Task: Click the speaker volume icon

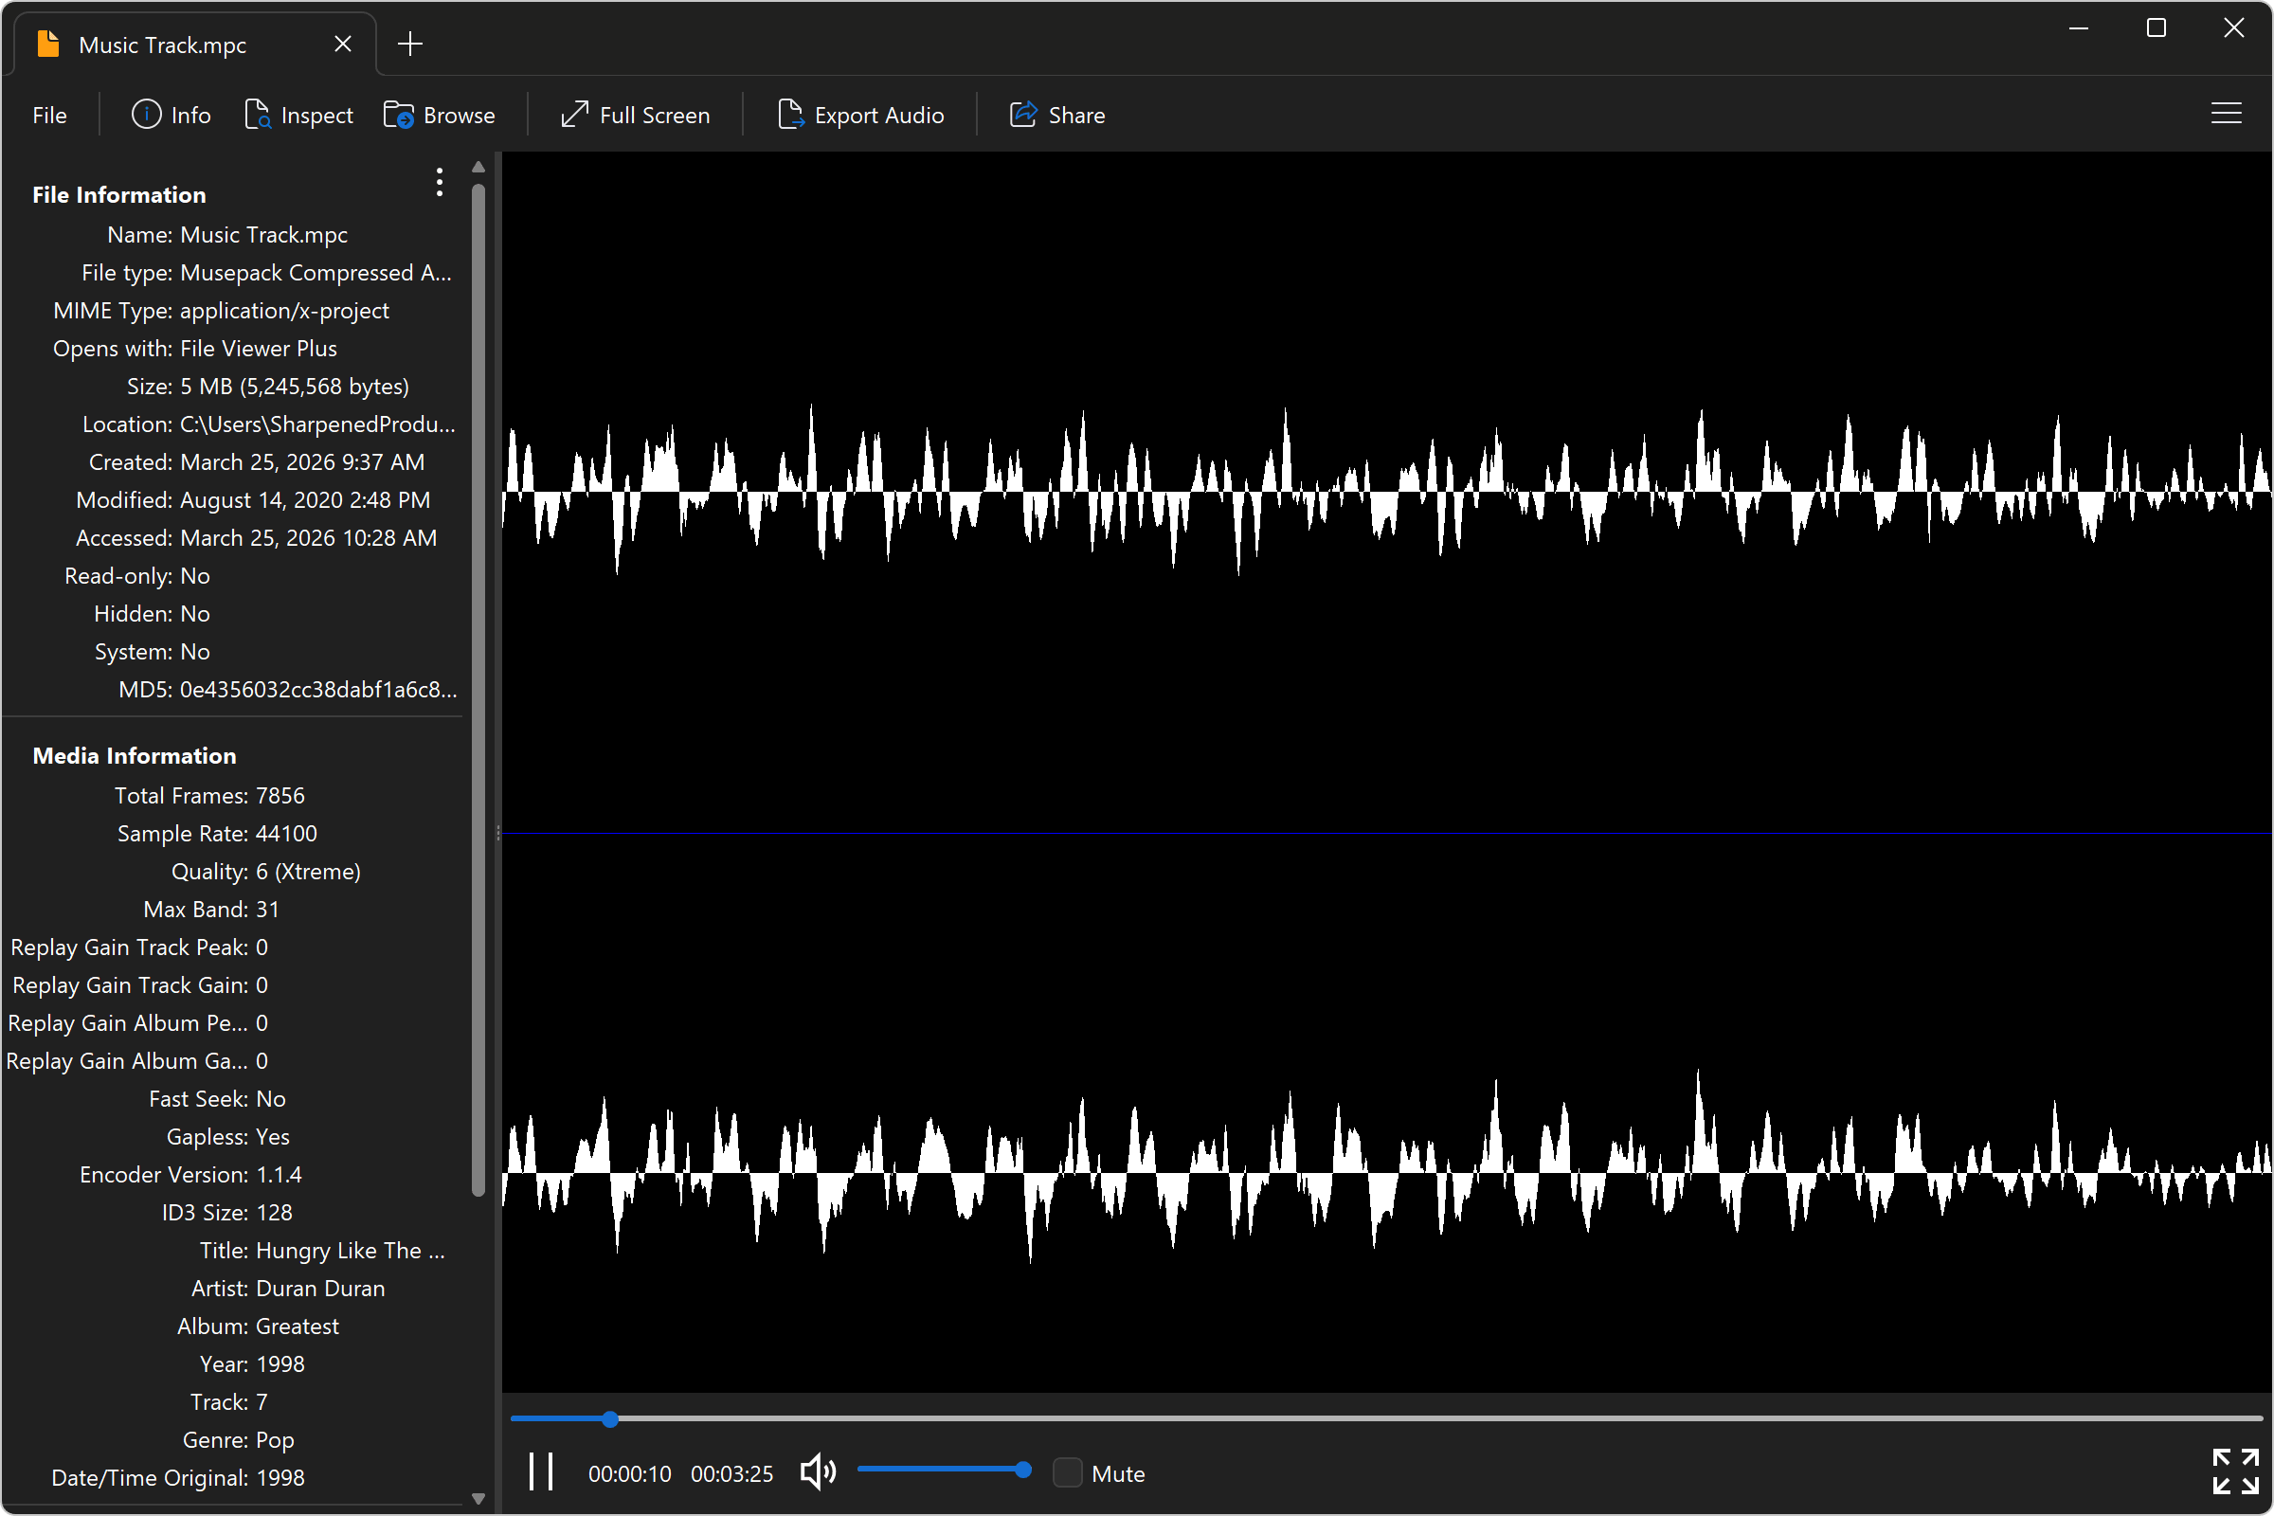Action: 818,1471
